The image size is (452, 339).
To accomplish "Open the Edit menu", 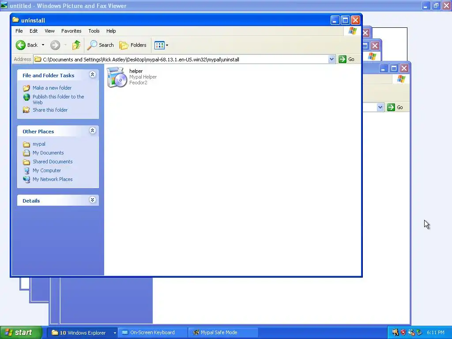I will [x=34, y=31].
